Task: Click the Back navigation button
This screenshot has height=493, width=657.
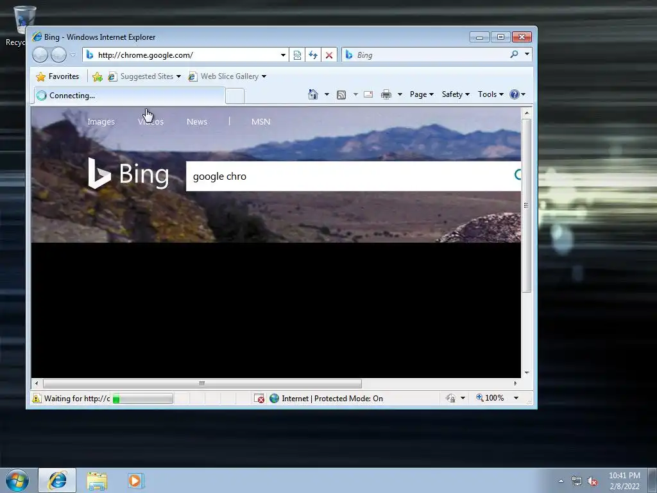Action: click(40, 55)
